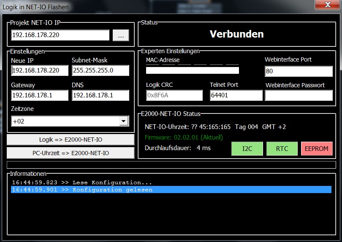342x242 pixels.
Task: Select the Telnet Port field
Action: tap(236, 96)
